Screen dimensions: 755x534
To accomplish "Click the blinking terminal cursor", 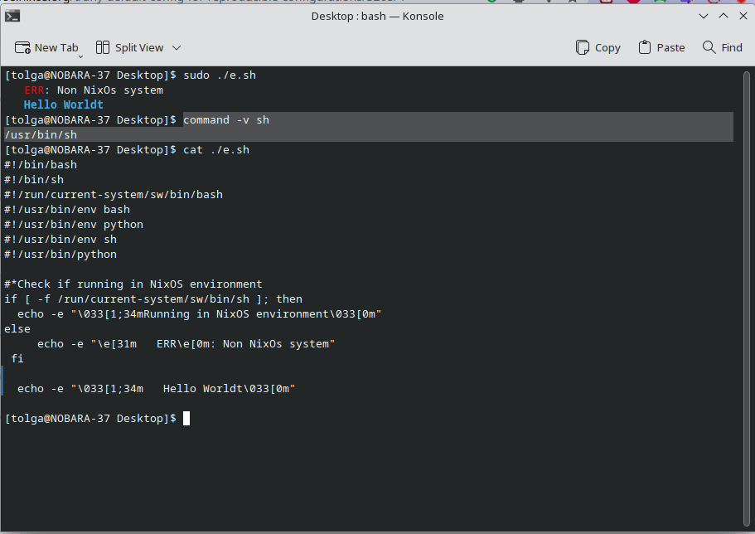I will (x=186, y=419).
